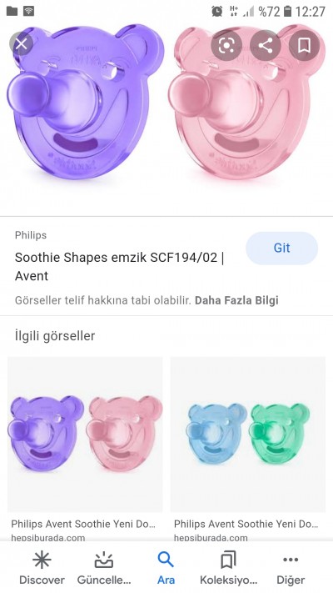Screen dimensions: 333x593
Task: Open the Daha Fazla Bilgi link
Action: [236, 300]
